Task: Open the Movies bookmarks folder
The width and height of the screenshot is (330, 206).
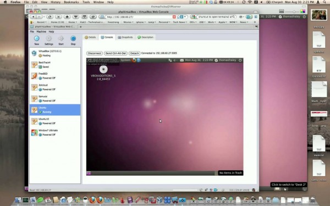Action: (128, 22)
